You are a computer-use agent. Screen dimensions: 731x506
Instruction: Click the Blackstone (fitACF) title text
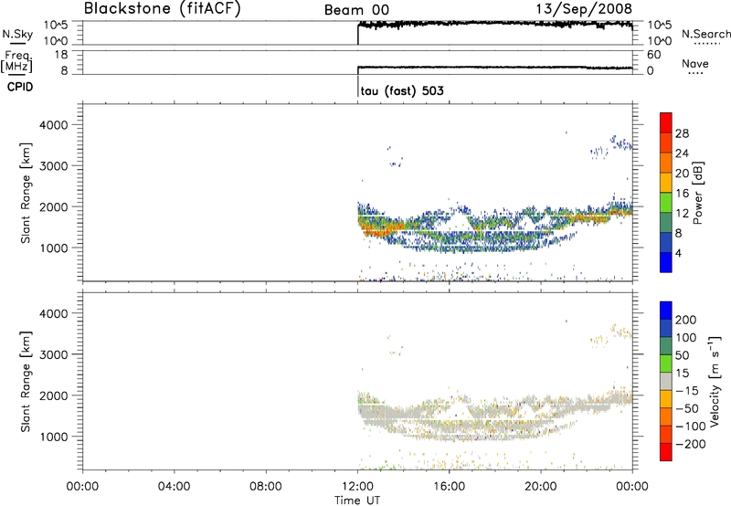tap(163, 9)
